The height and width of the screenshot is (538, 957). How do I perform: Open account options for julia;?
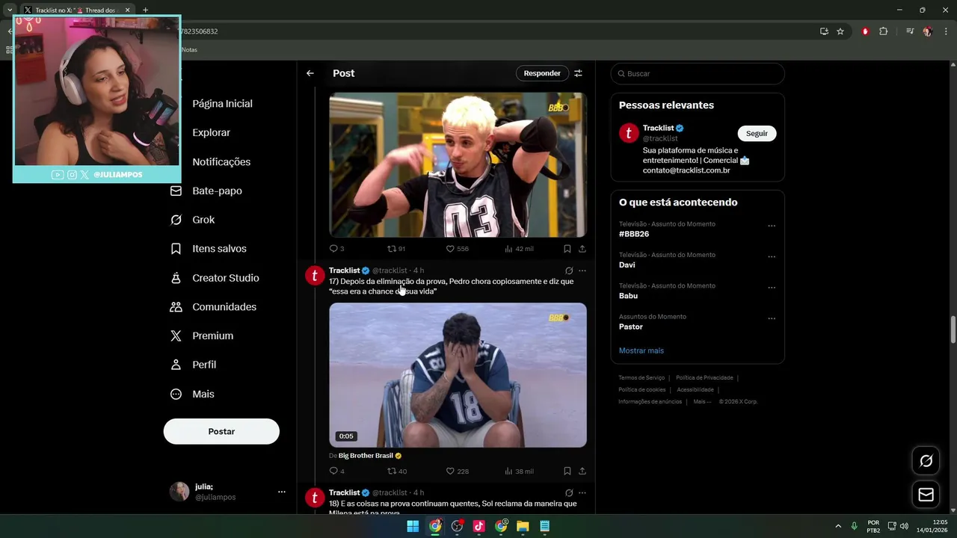coord(282,492)
